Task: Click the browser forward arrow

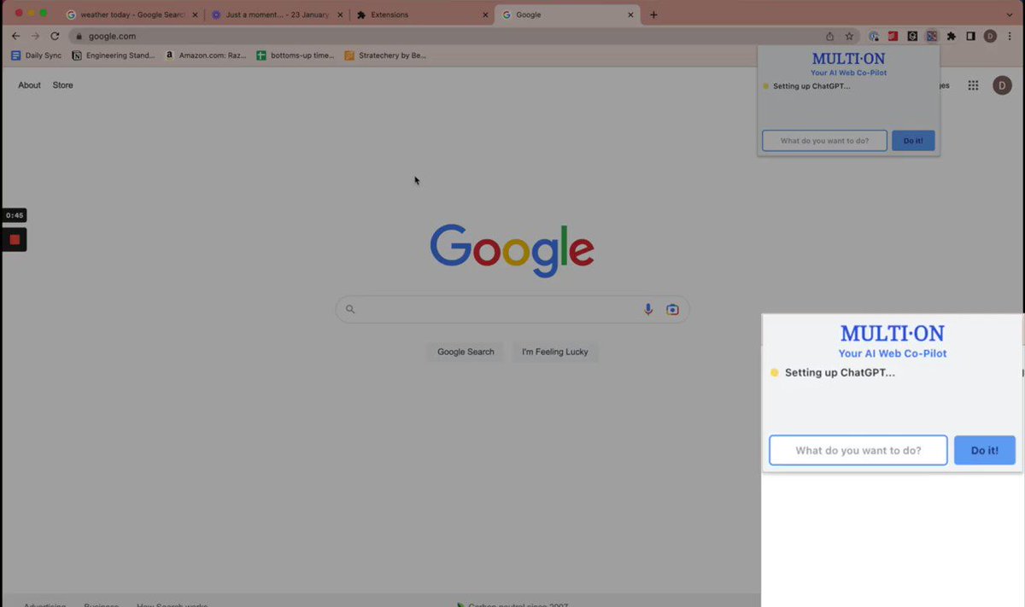Action: tap(35, 36)
